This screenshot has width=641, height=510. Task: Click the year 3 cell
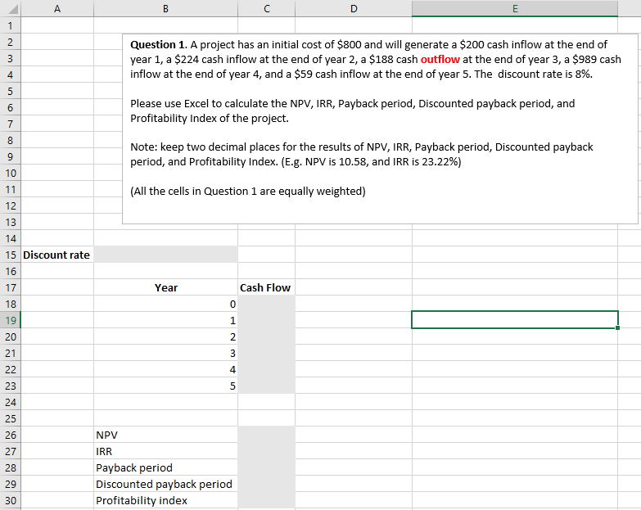pos(165,353)
